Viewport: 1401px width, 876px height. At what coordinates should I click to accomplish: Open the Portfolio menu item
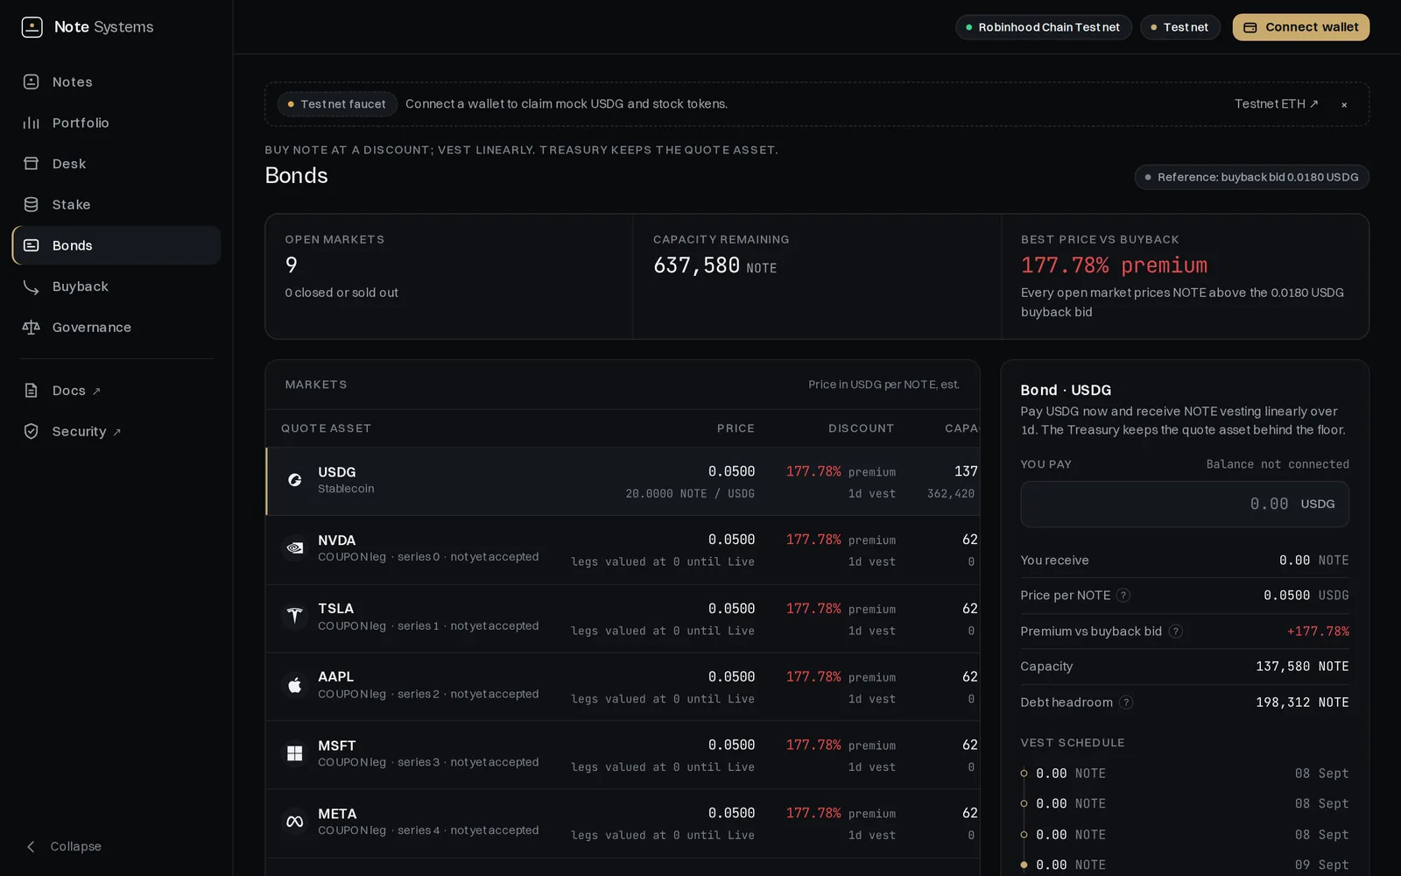pyautogui.click(x=116, y=123)
